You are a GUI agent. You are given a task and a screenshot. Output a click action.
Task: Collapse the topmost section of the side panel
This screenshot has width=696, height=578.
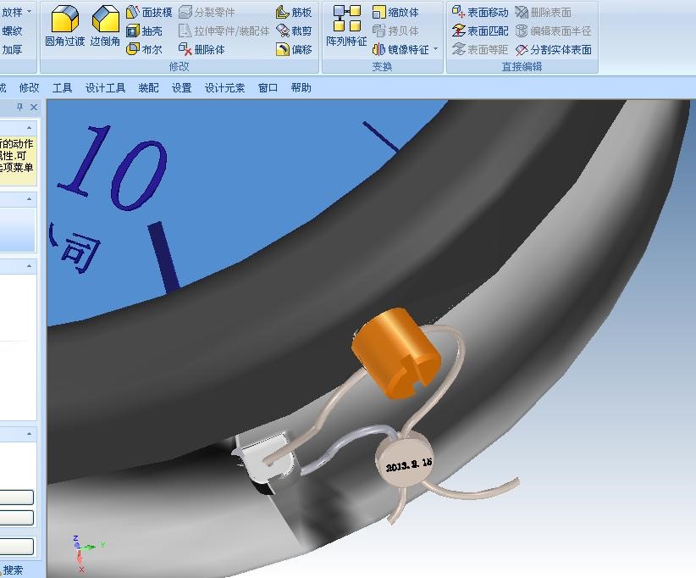tap(30, 128)
